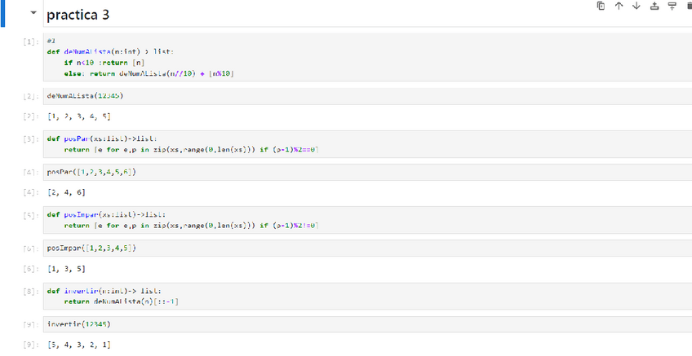Screen dimensions: 692x356
Task: Insert a new cell below
Action: pyautogui.click(x=672, y=7)
